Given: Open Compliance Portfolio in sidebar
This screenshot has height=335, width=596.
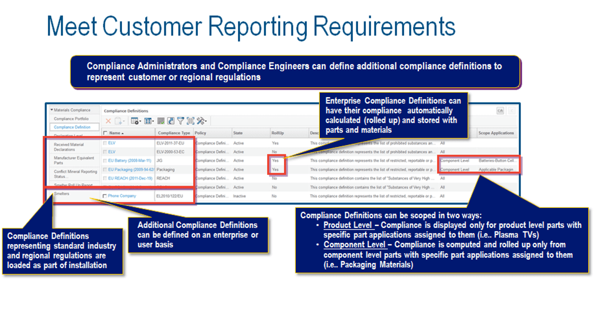Looking at the screenshot, I should 71,119.
